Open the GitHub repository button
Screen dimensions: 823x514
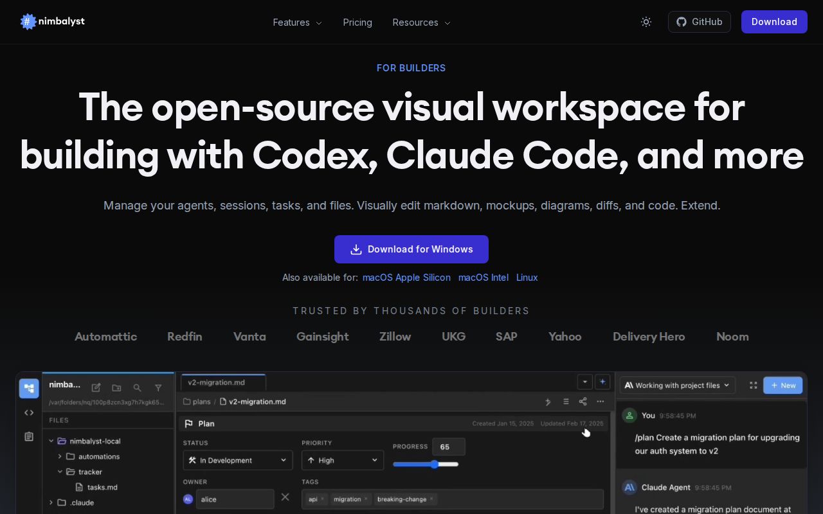click(700, 22)
